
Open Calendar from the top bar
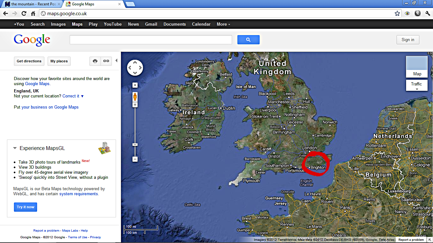tap(201, 24)
